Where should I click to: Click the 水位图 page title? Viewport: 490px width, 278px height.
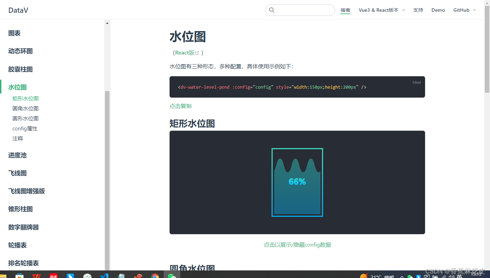188,37
